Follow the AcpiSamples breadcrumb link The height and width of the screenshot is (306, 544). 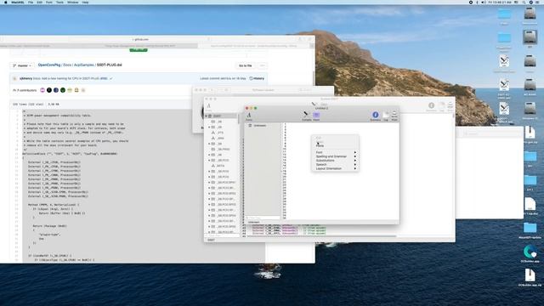[83, 65]
